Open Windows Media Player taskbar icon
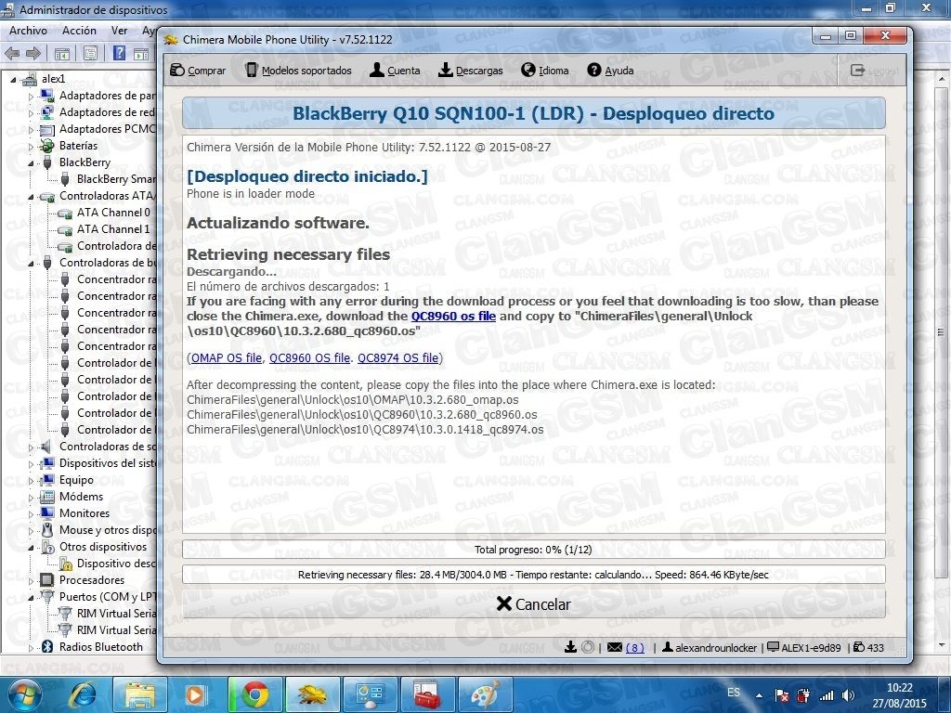The height and width of the screenshot is (713, 951). click(x=195, y=694)
